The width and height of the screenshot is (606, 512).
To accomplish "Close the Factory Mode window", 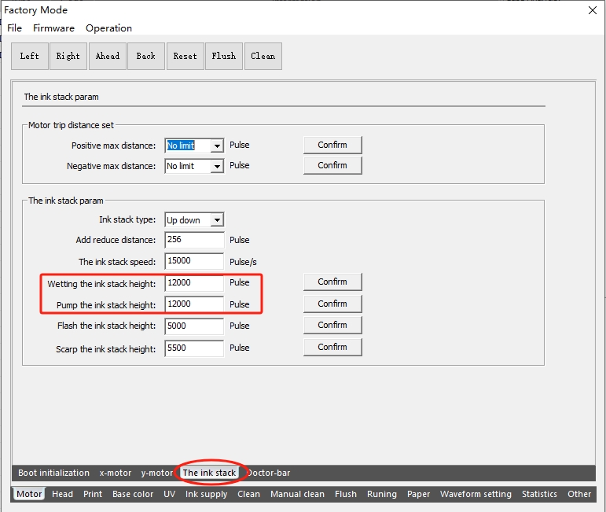I will point(592,10).
